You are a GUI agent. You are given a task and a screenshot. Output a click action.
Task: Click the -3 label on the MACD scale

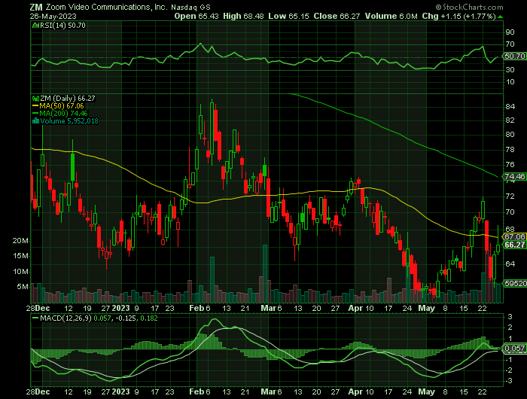point(509,381)
